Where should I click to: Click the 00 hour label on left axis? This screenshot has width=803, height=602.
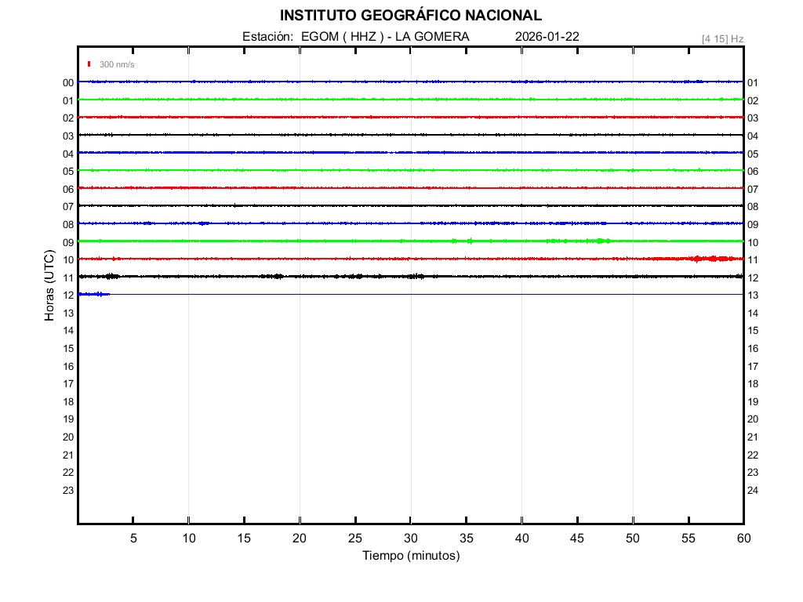coord(68,83)
